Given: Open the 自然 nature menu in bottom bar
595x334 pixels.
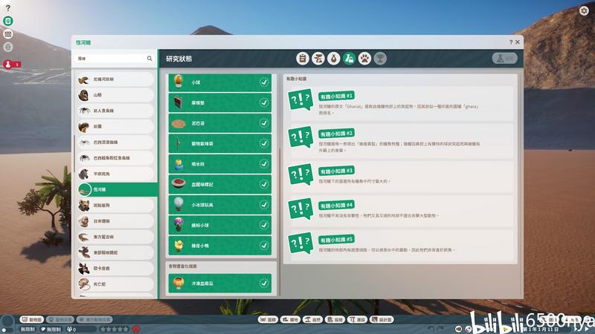Looking at the screenshot, I should [x=312, y=320].
